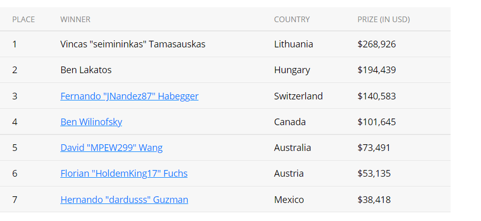Click the $101,645 prize amount
This screenshot has width=481, height=221.
(376, 122)
